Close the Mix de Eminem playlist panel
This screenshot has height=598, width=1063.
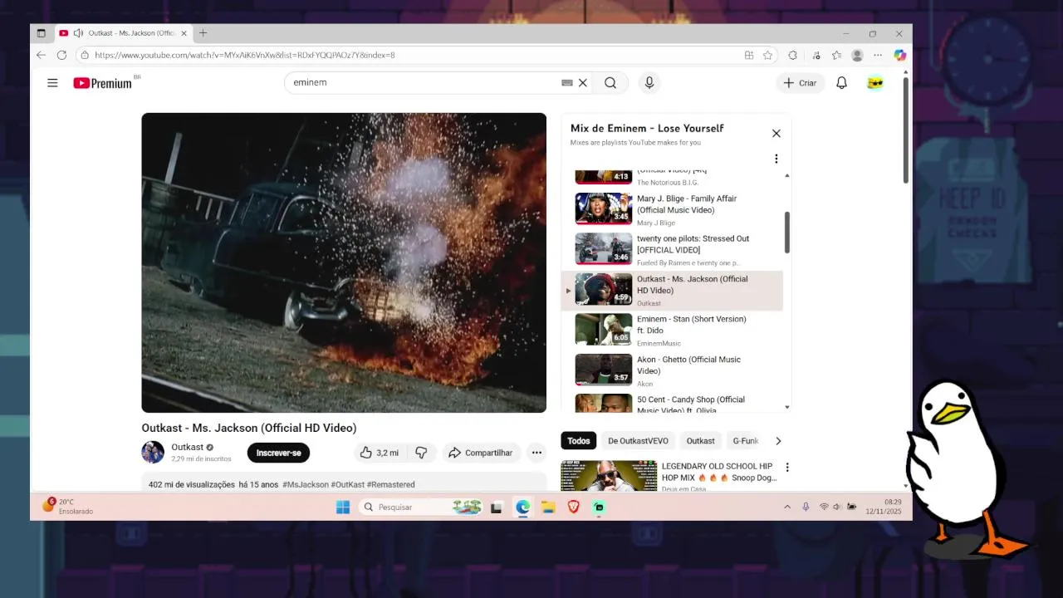coord(776,133)
